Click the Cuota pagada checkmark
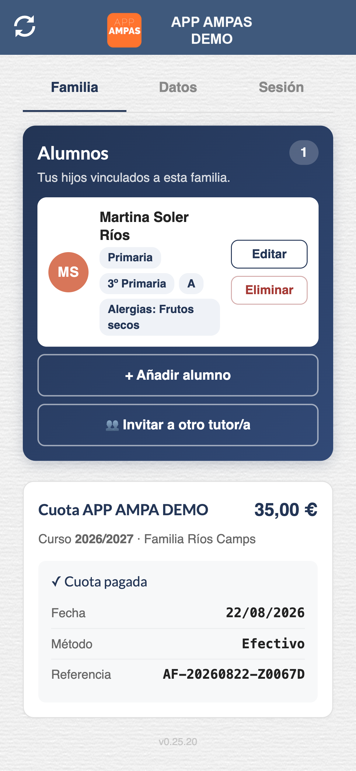The image size is (356, 771). (x=56, y=582)
